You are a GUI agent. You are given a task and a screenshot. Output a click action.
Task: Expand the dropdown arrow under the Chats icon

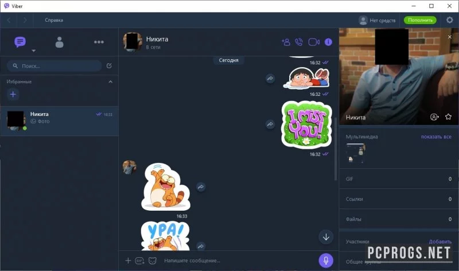pos(34,51)
